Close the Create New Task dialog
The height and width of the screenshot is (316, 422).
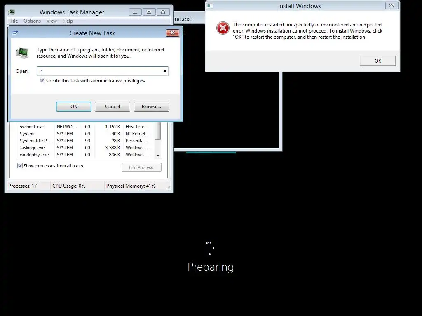tap(173, 33)
